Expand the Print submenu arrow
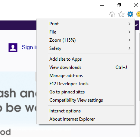 pyautogui.click(x=129, y=24)
